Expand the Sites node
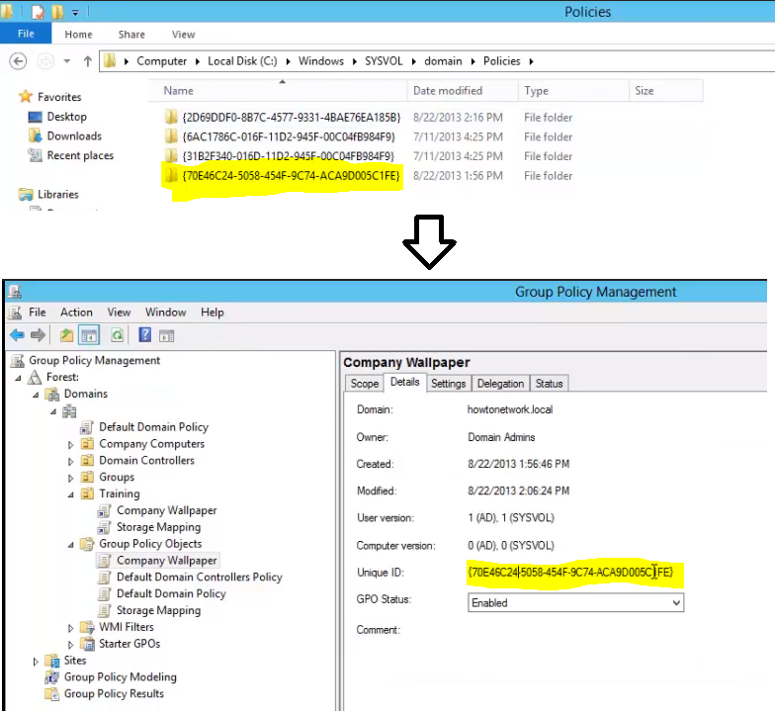Viewport: 775px width, 716px height. click(x=36, y=661)
